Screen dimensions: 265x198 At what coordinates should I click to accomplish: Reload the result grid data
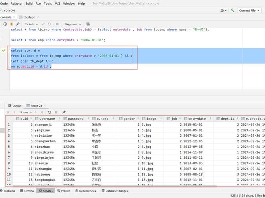(x=50, y=112)
